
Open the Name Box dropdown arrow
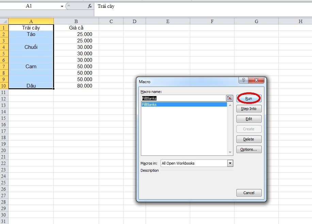[x=62, y=6]
